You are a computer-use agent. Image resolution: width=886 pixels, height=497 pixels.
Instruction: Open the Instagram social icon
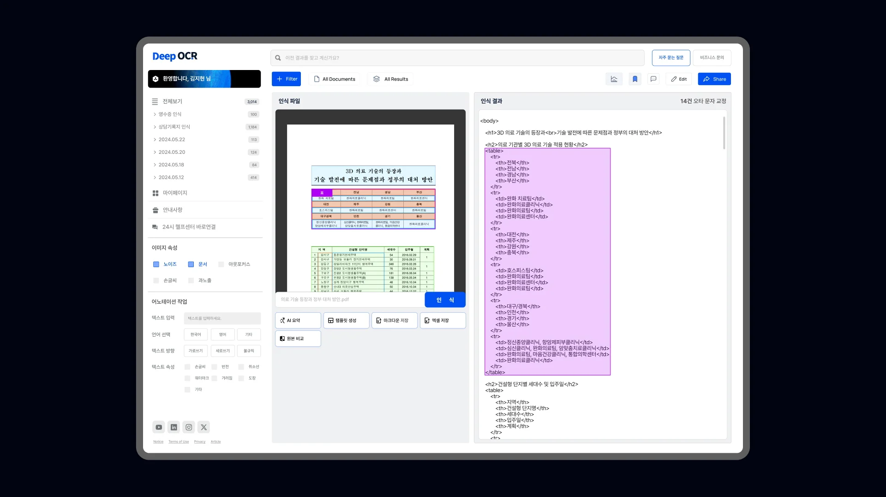click(x=189, y=427)
